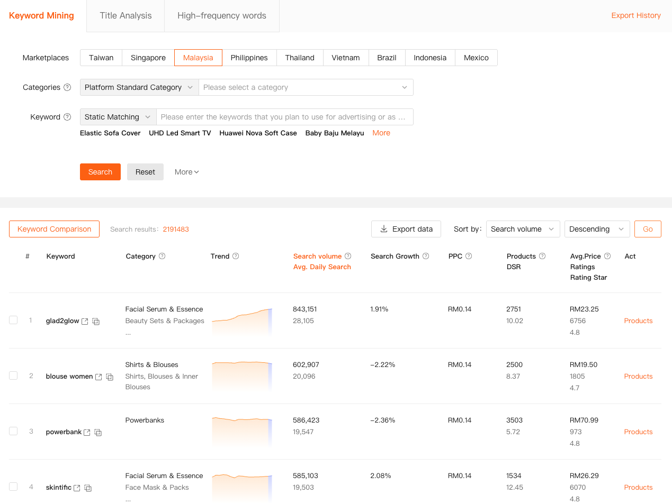Open the Export History link
This screenshot has width=672, height=504.
(635, 15)
